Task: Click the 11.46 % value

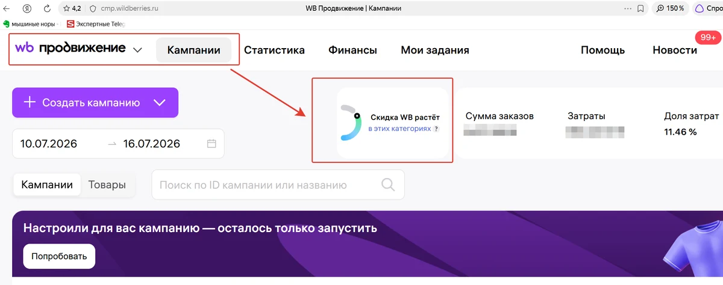Action: click(x=680, y=131)
